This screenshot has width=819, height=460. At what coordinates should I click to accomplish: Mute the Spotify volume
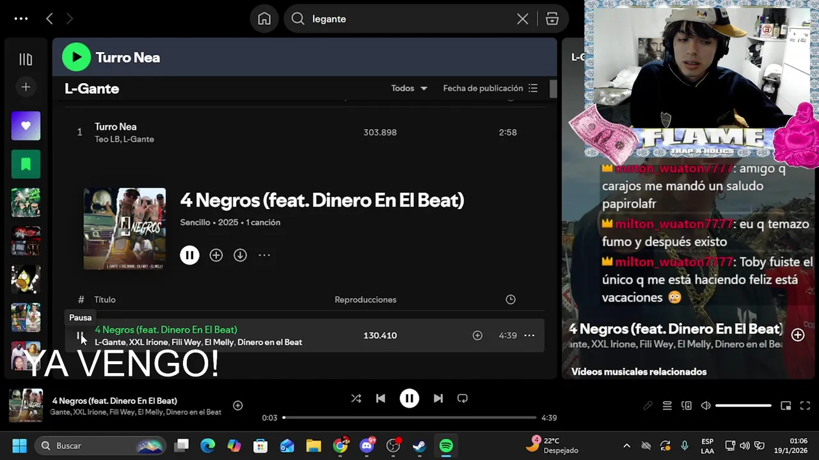pos(706,405)
